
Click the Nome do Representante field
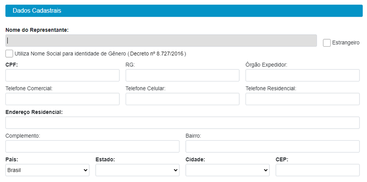pyautogui.click(x=161, y=41)
